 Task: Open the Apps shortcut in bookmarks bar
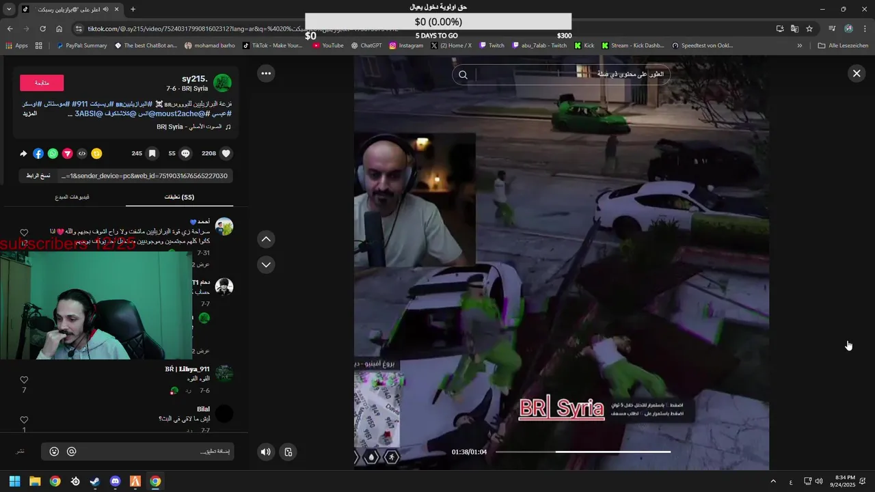pyautogui.click(x=16, y=46)
